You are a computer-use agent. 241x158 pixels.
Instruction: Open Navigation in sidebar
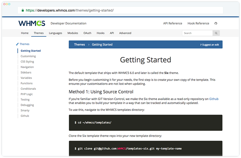click(27, 67)
